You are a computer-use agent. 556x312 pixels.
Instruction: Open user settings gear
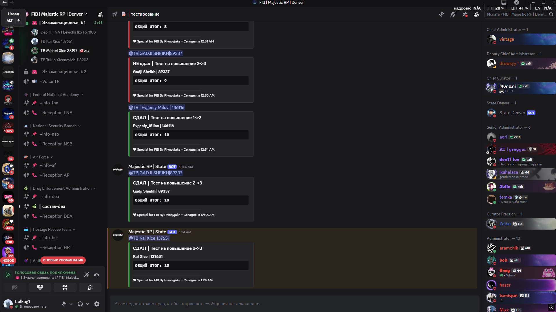pyautogui.click(x=97, y=304)
